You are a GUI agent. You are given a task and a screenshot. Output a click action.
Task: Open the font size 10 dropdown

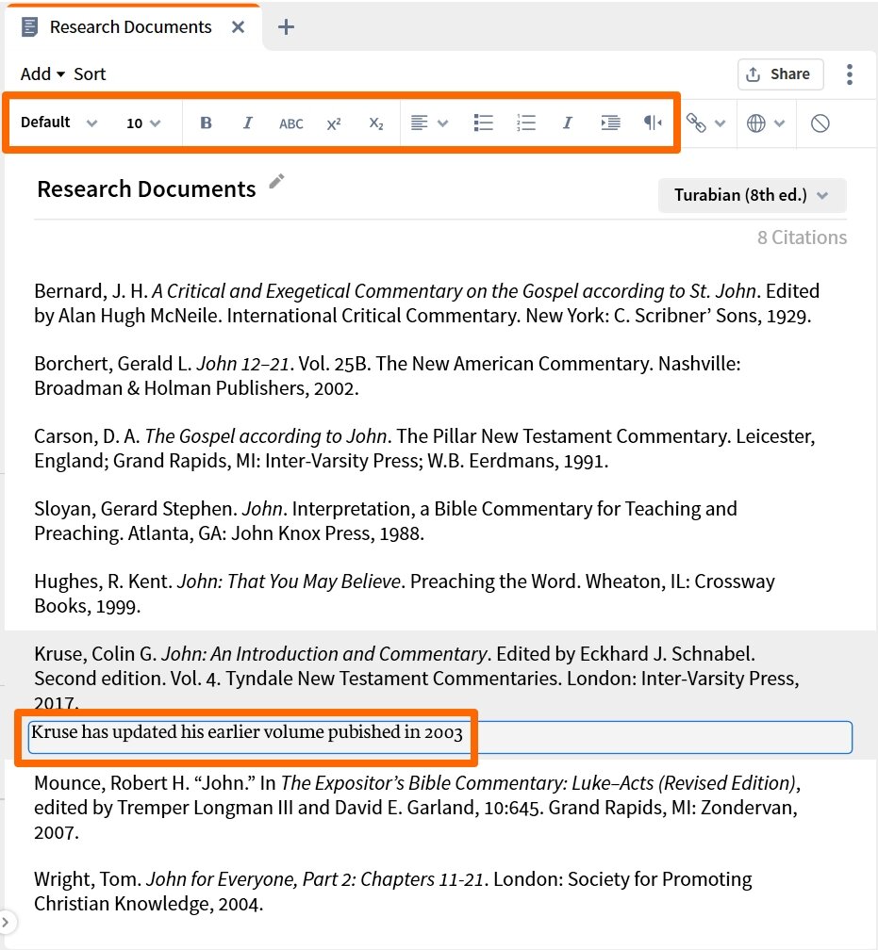pyautogui.click(x=143, y=123)
